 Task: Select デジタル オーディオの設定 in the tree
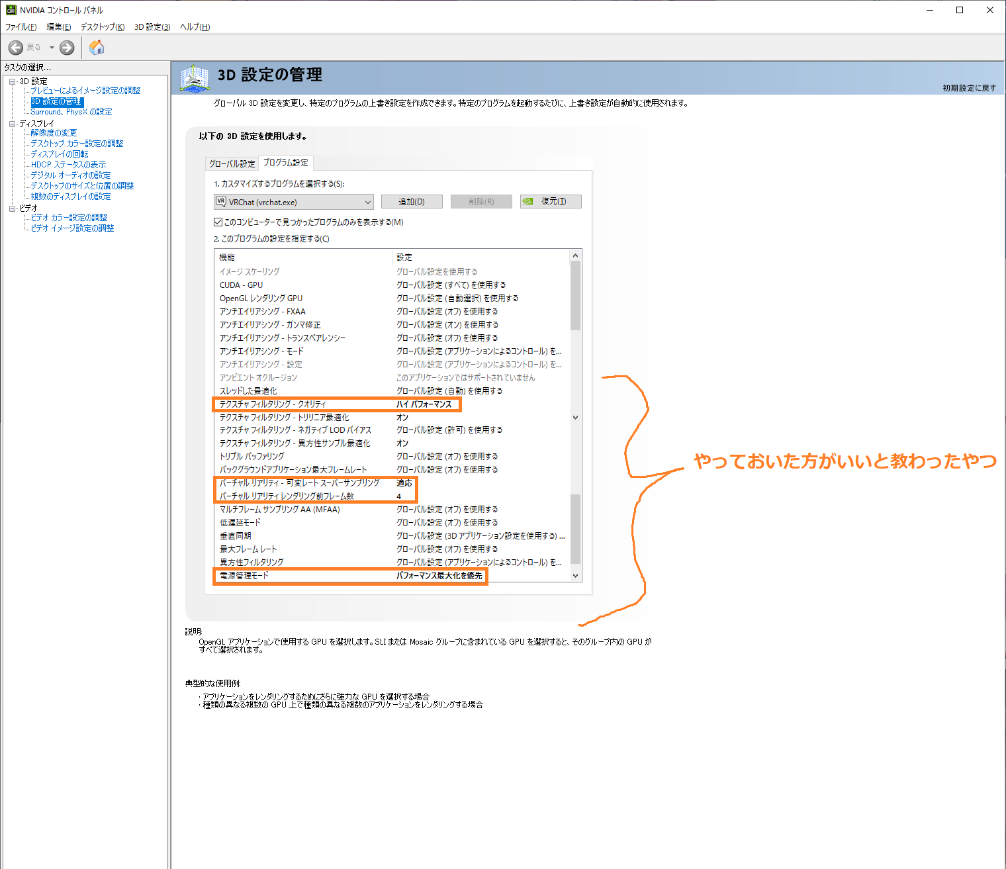click(71, 175)
